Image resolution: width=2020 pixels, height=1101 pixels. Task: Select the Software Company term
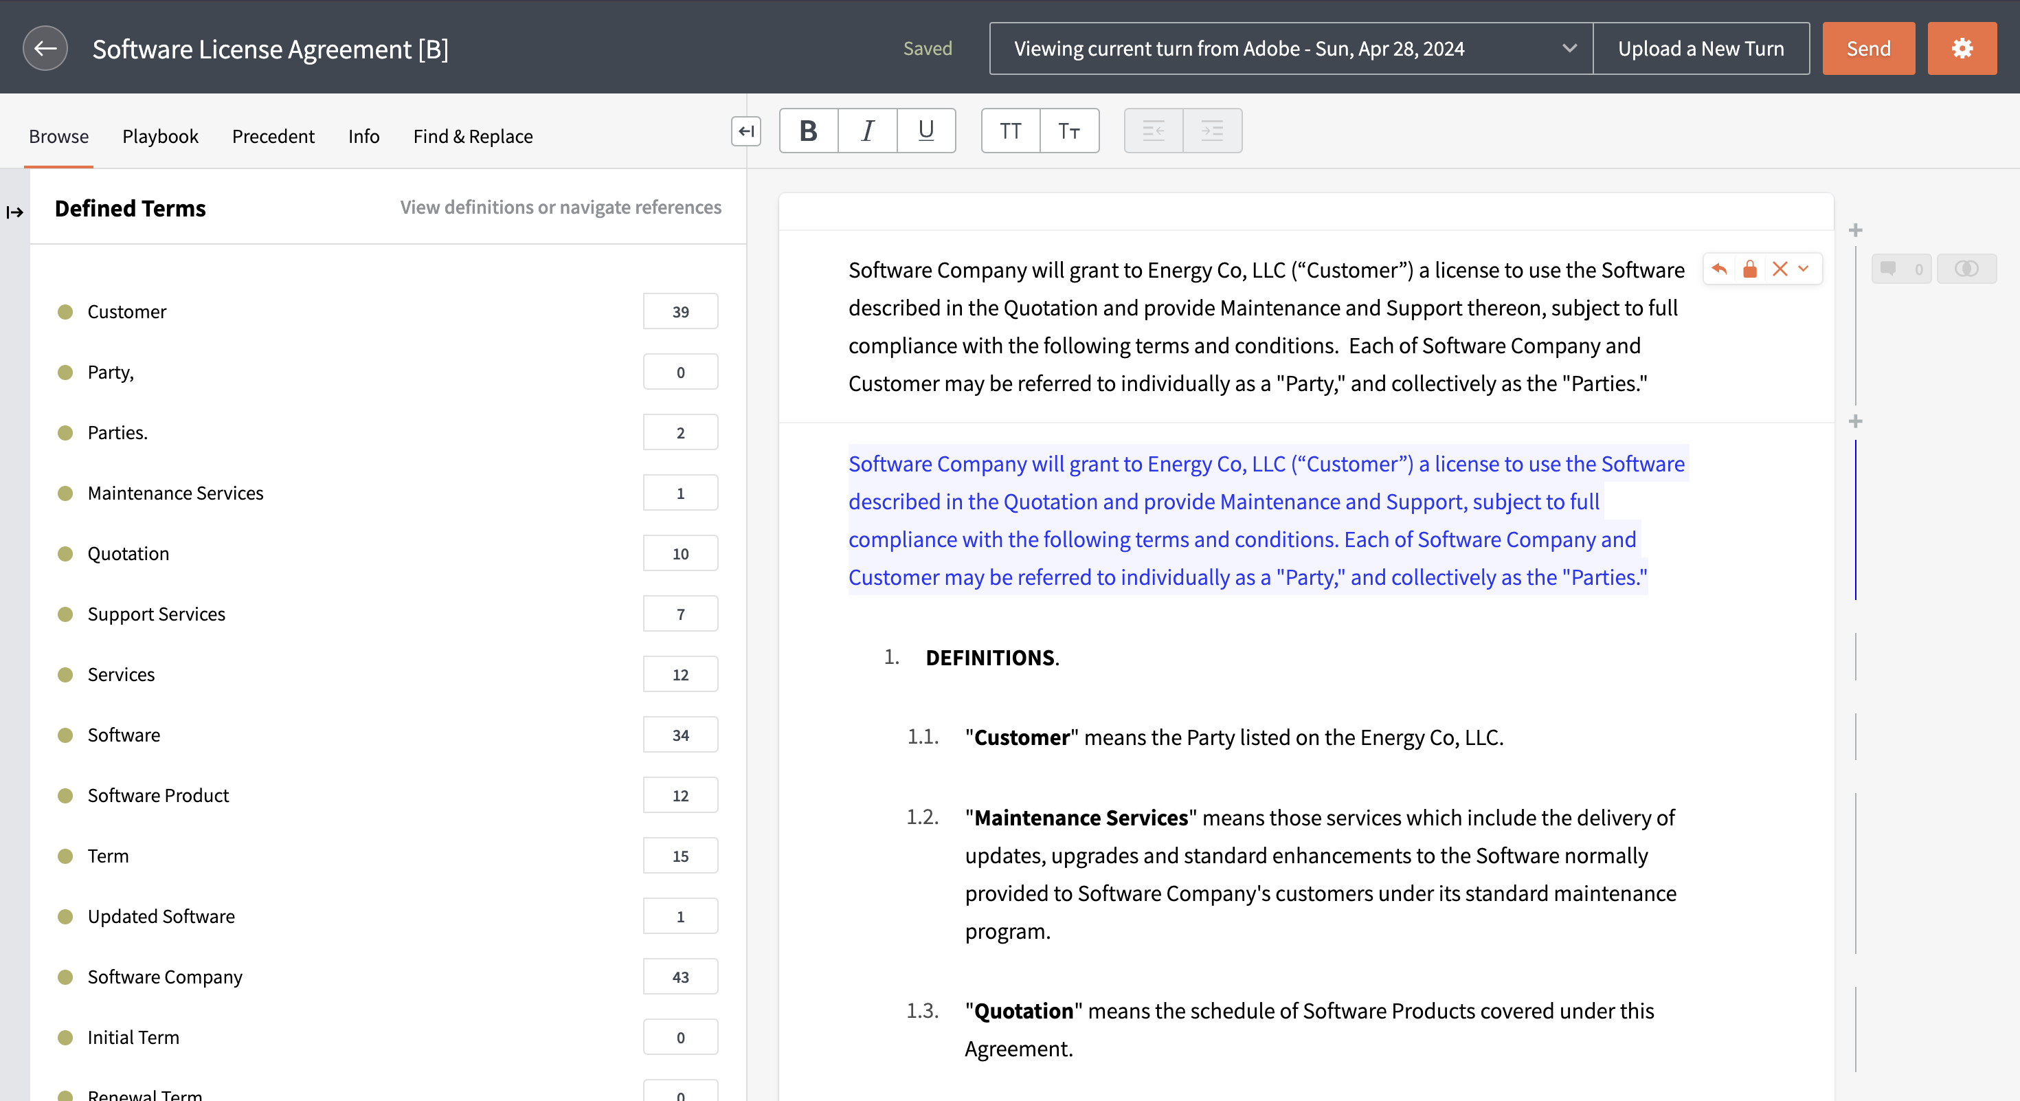(x=166, y=977)
